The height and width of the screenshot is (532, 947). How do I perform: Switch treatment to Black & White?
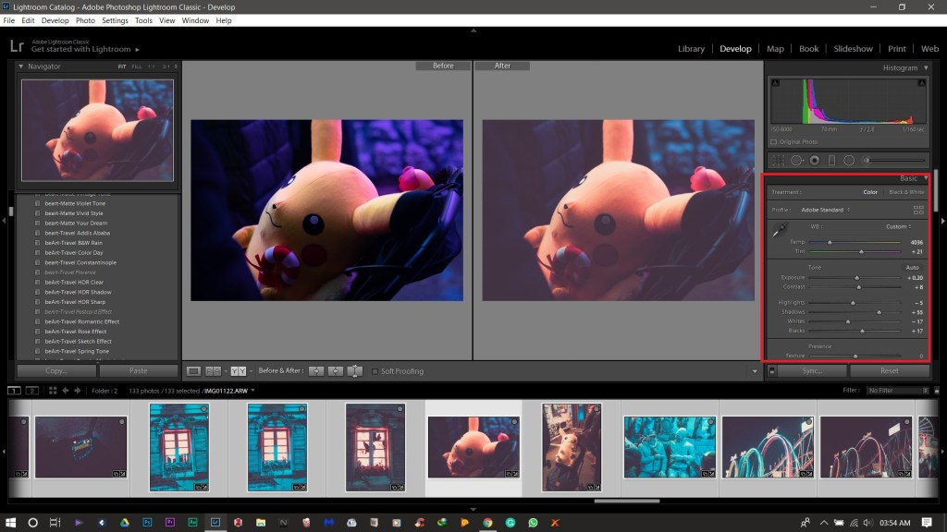pos(906,192)
